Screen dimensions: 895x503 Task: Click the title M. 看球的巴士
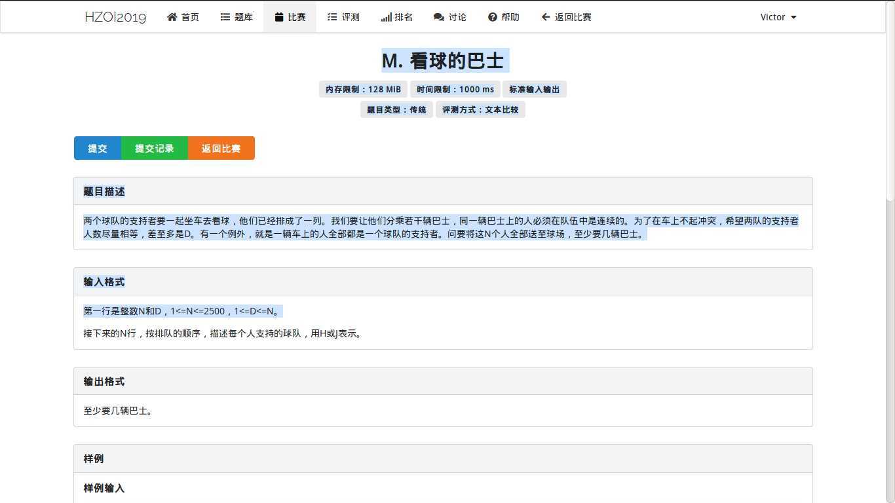[x=444, y=61]
